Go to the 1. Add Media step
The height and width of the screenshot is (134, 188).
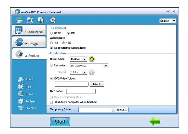(x=29, y=30)
